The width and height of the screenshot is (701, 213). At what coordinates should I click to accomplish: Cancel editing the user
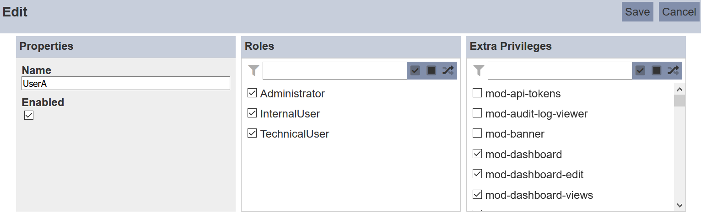click(x=679, y=12)
